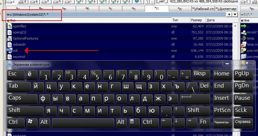Toggle Caps key on on-screen keyboard

point(22,99)
